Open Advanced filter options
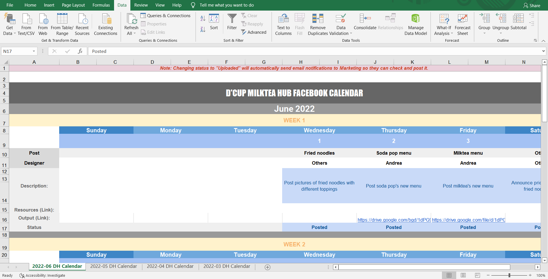Image resolution: width=548 pixels, height=279 pixels. tap(254, 32)
